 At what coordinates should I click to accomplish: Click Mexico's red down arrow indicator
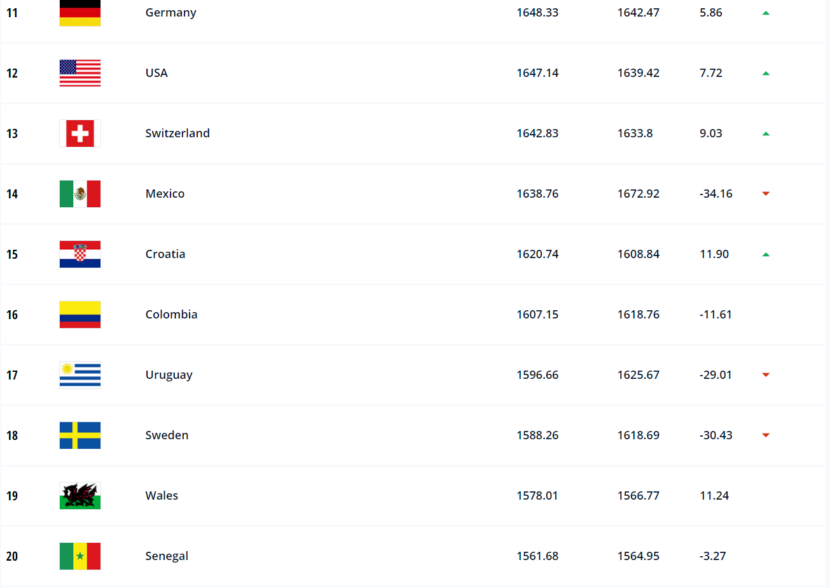click(766, 194)
